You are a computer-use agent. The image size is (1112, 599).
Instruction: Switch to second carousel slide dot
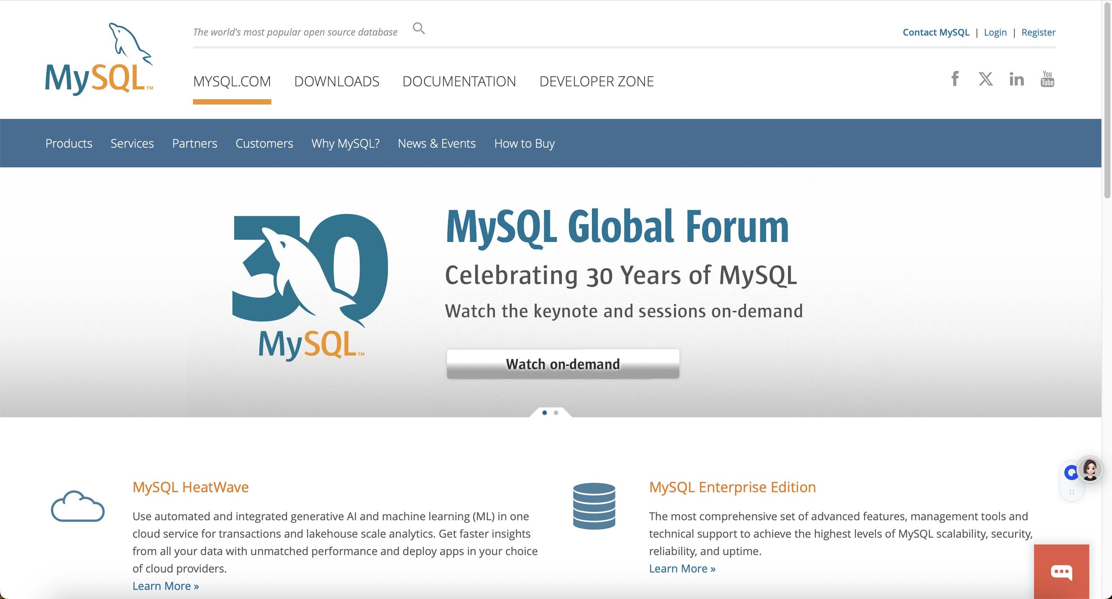tap(556, 413)
